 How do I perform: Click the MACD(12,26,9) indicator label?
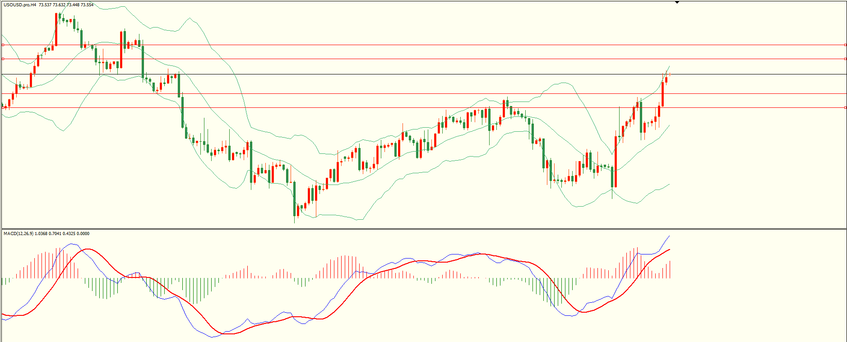[18, 234]
